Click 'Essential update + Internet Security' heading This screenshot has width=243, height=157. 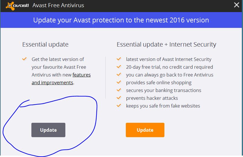pos(166,45)
